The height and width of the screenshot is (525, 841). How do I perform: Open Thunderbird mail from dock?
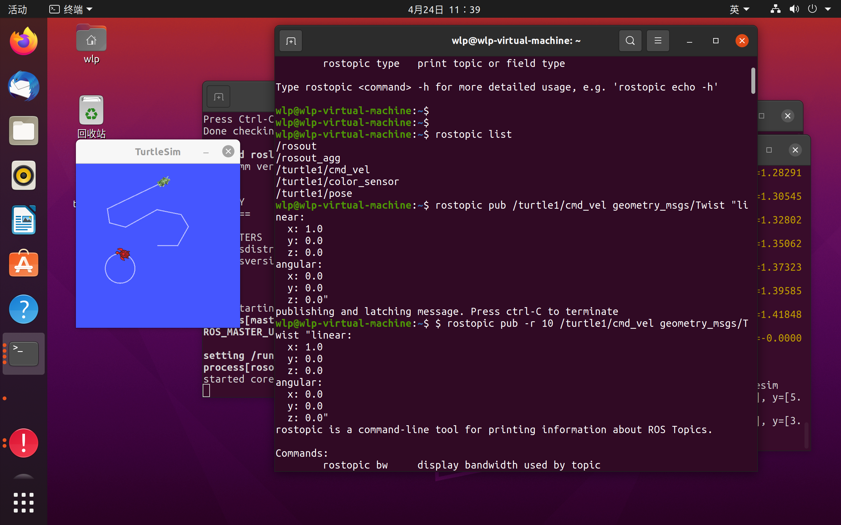[x=23, y=86]
